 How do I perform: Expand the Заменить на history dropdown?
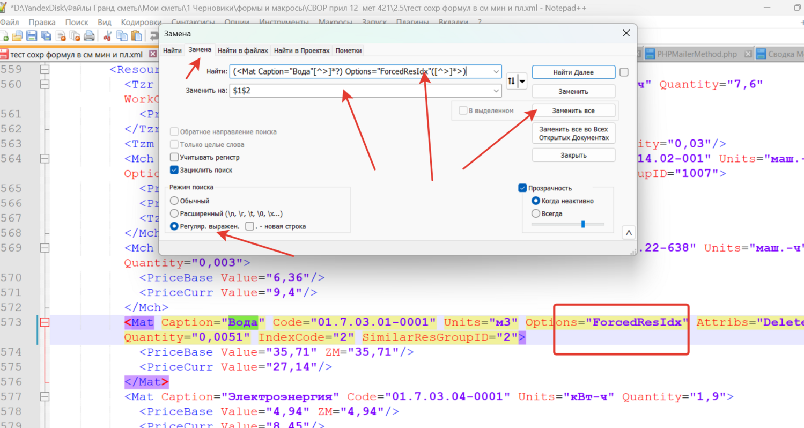point(496,91)
